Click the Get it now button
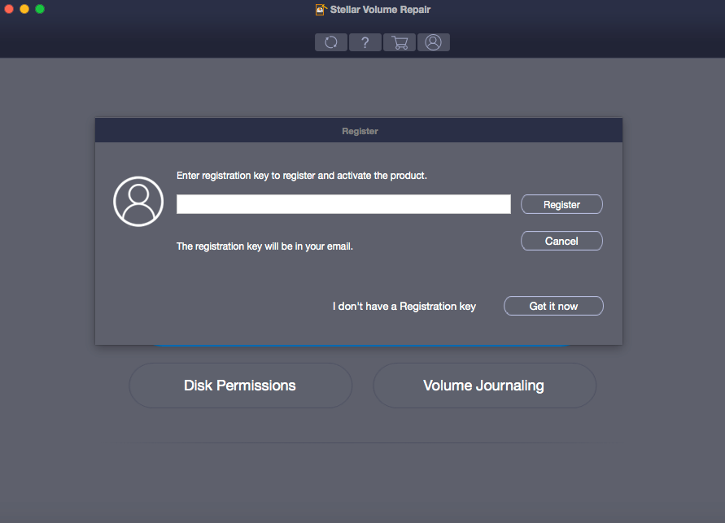The image size is (725, 523). click(553, 306)
